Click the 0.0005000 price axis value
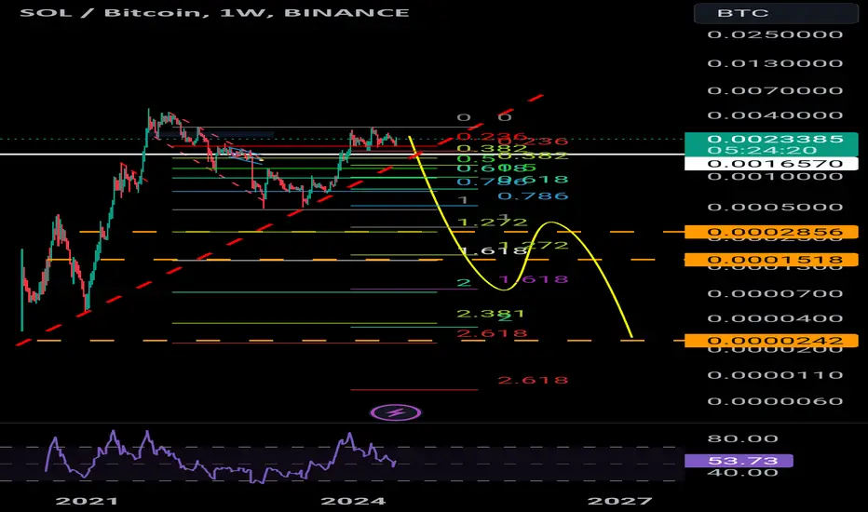This screenshot has height=512, width=868. 775,207
